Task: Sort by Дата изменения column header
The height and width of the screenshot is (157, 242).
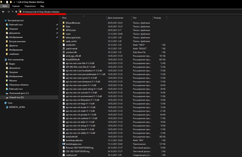Action: tap(115, 18)
